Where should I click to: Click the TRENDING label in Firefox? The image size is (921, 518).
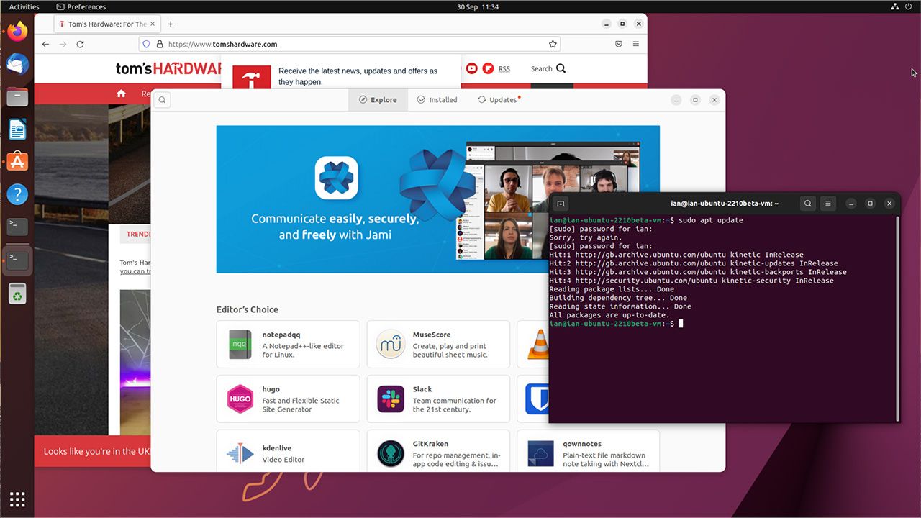[137, 234]
